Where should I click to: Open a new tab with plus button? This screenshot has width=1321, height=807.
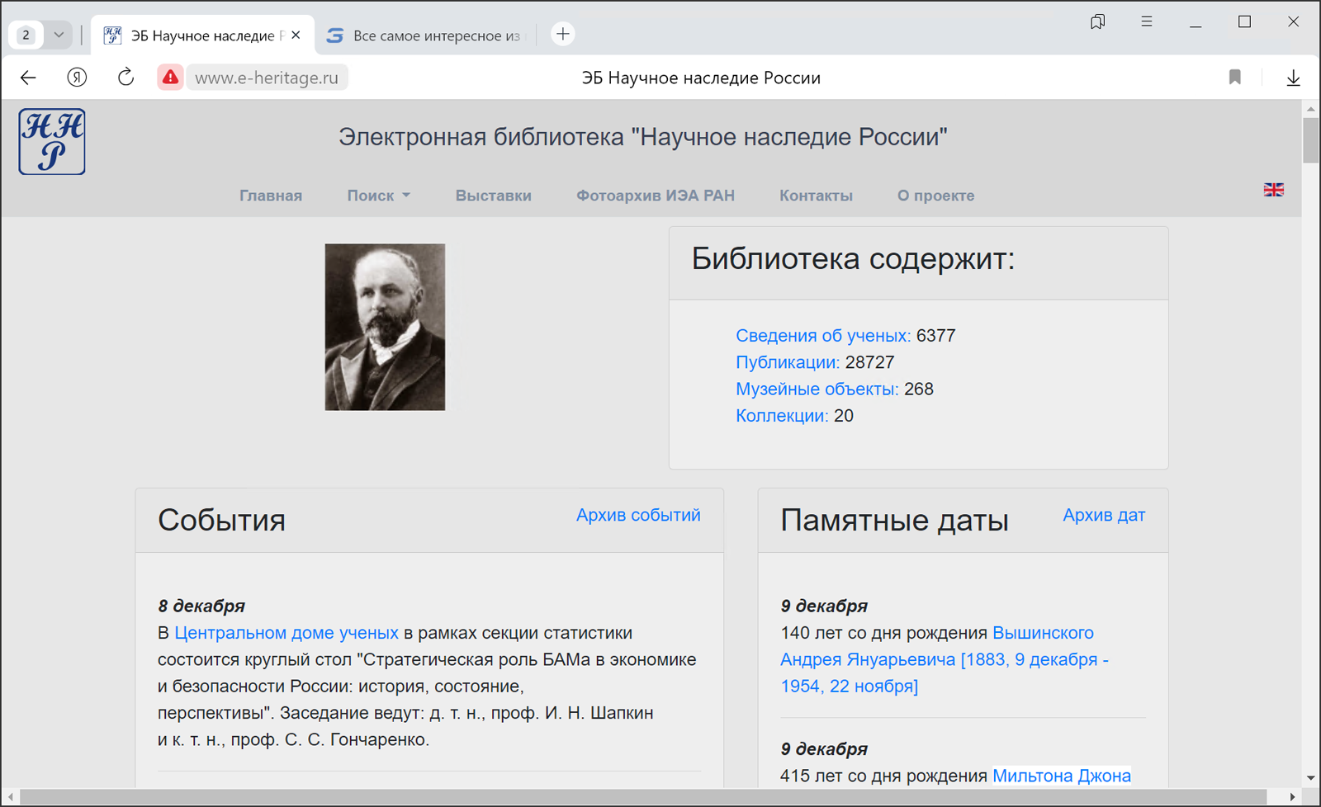pos(562,35)
